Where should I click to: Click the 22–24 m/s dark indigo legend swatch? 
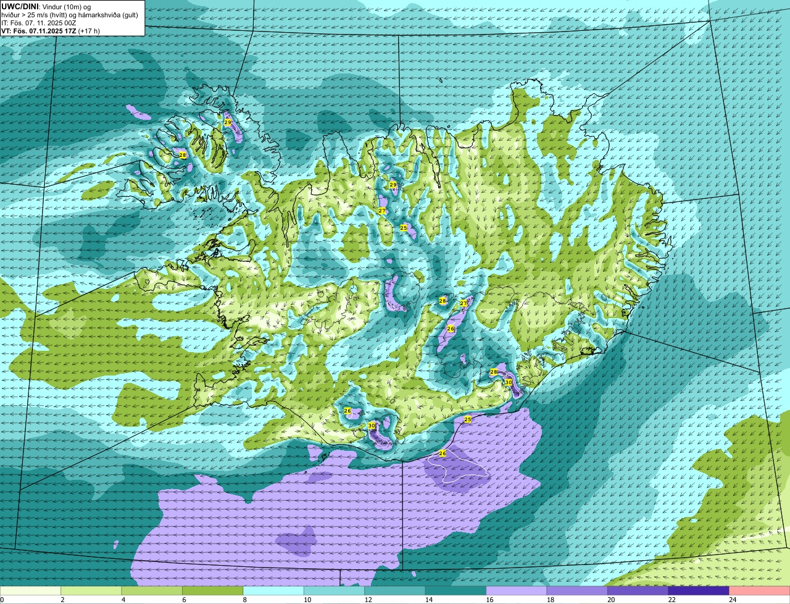(x=699, y=591)
